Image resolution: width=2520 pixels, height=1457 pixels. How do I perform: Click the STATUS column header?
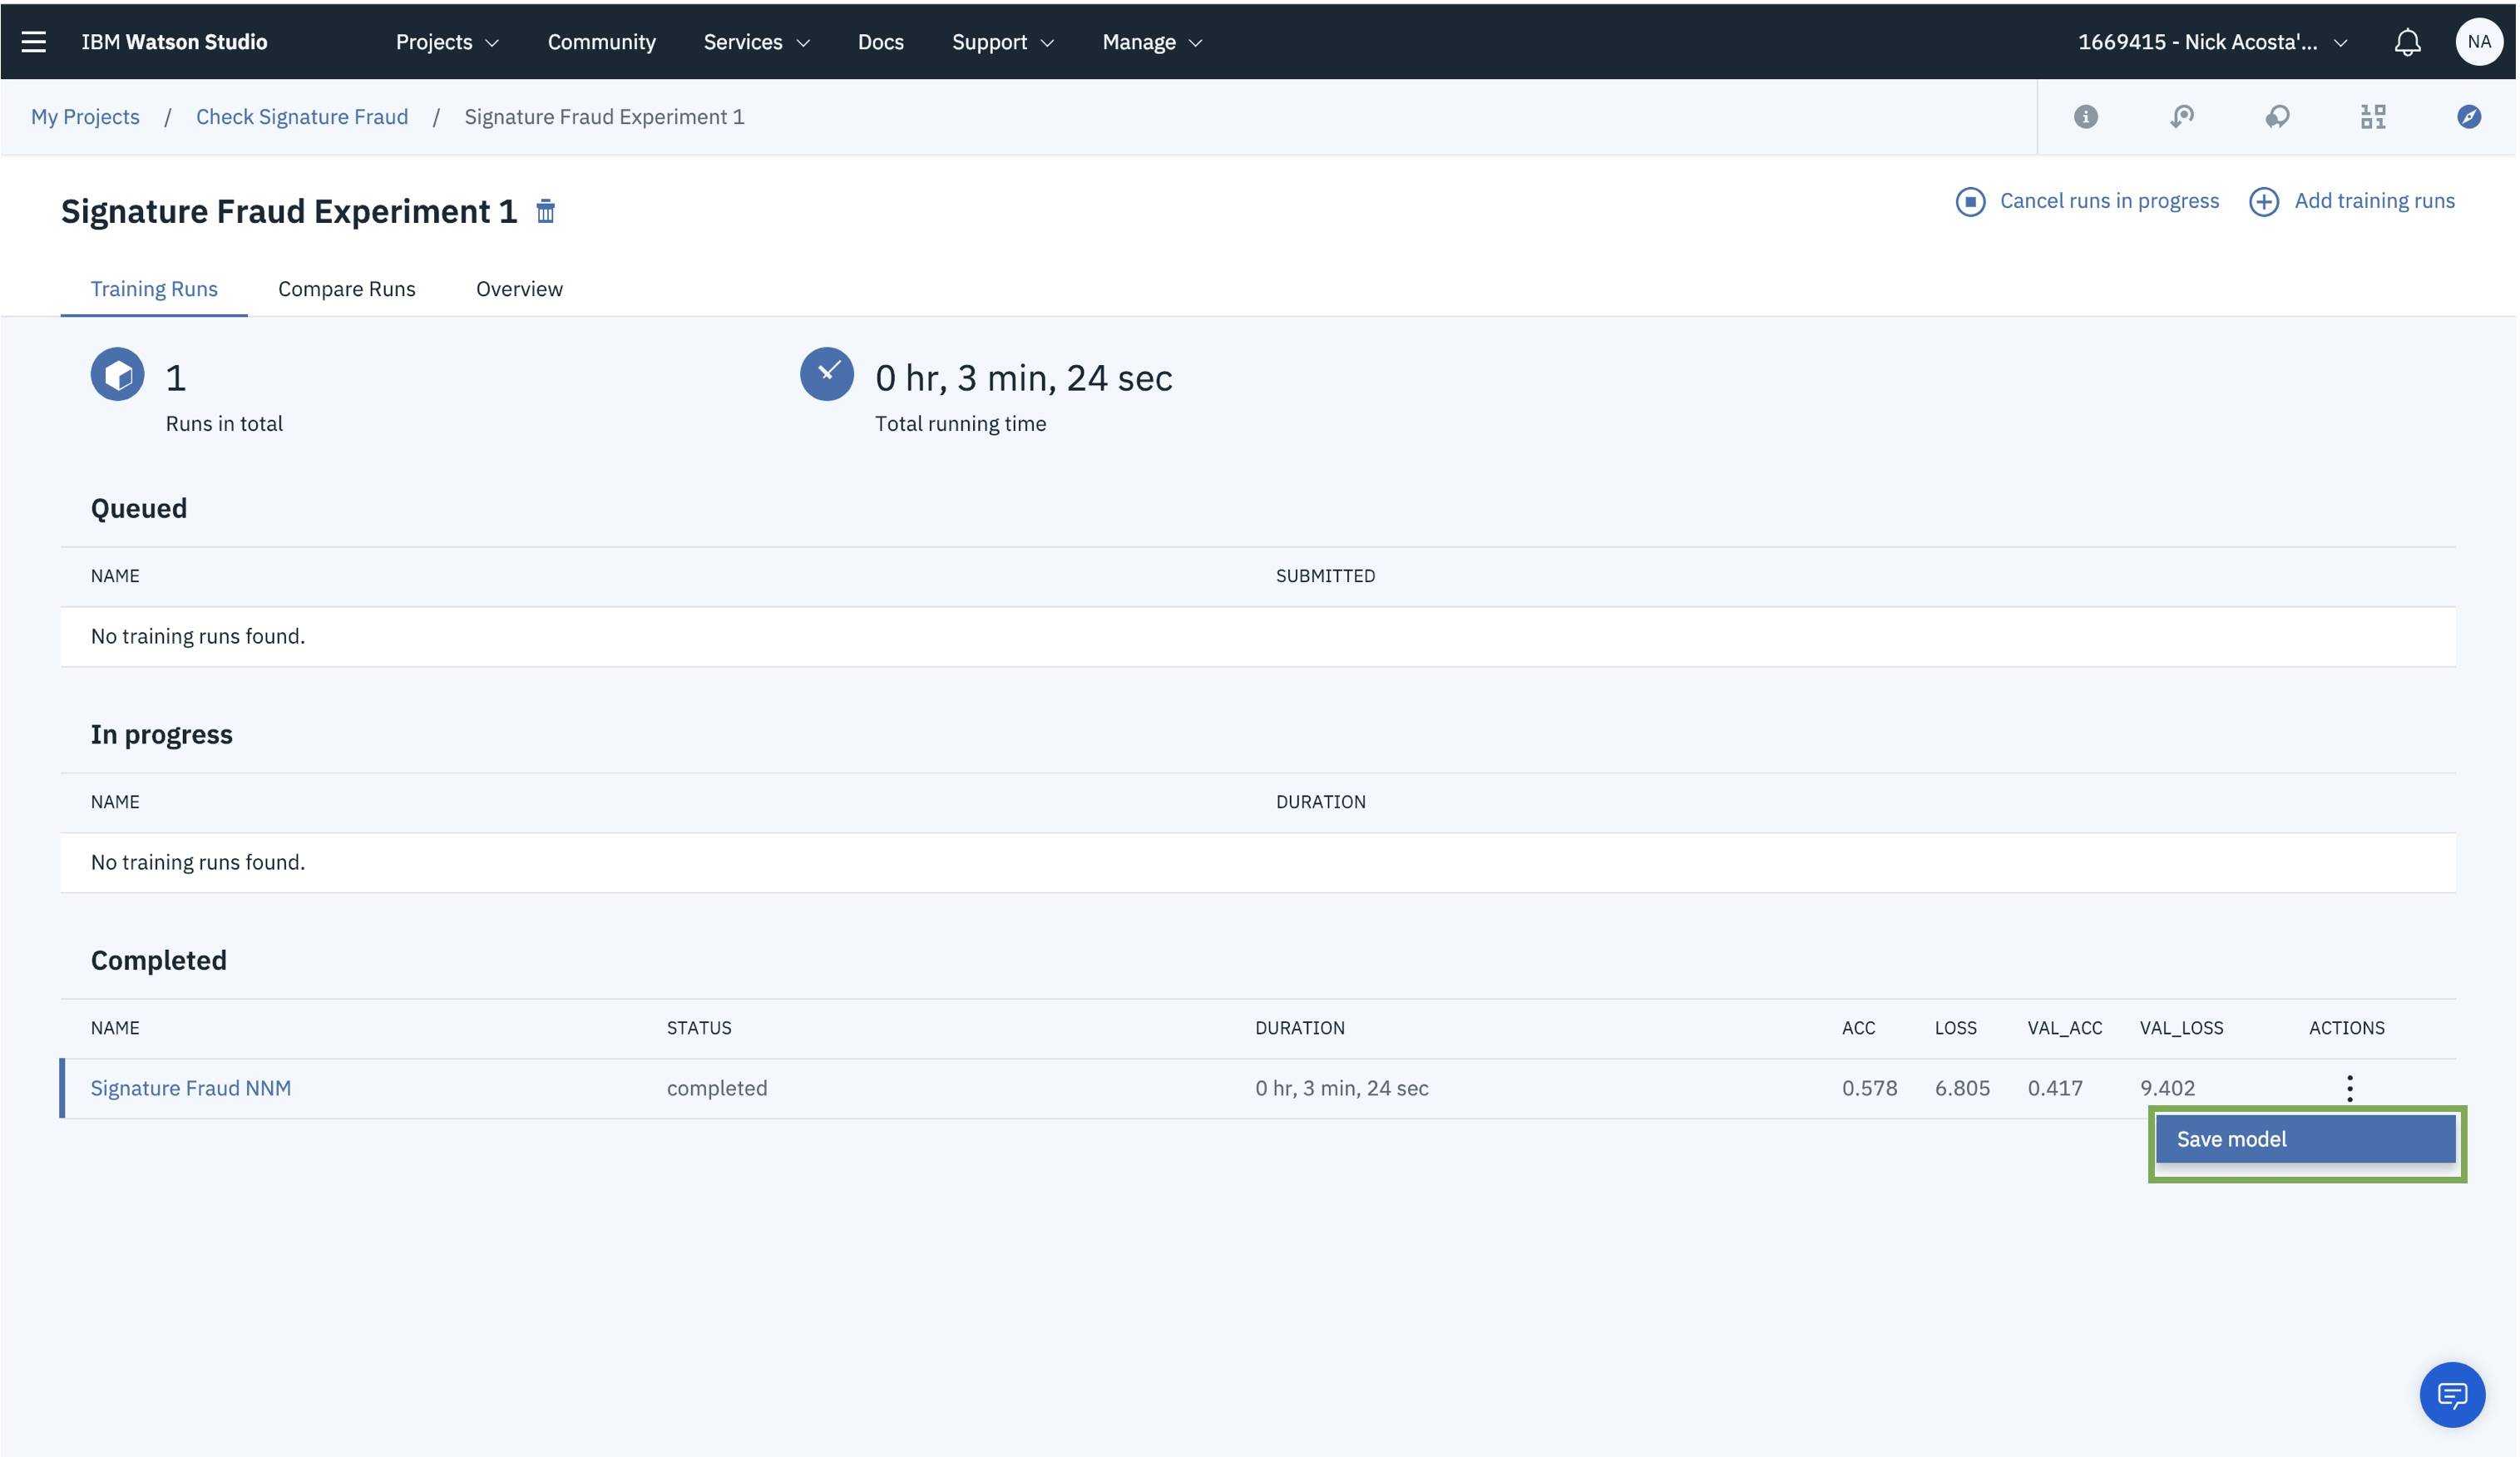click(699, 1028)
